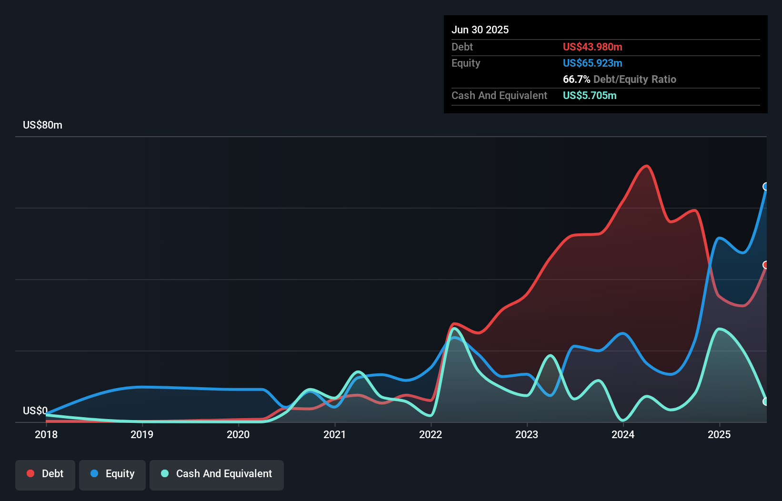
Task: Click the debt peak around 2024 on the chart
Action: (646, 167)
